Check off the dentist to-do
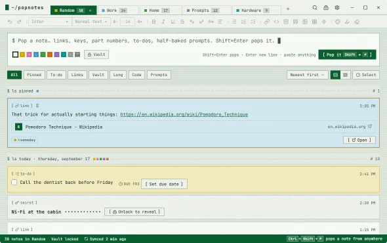Image resolution: width=387 pixels, height=243 pixels. click(x=14, y=182)
